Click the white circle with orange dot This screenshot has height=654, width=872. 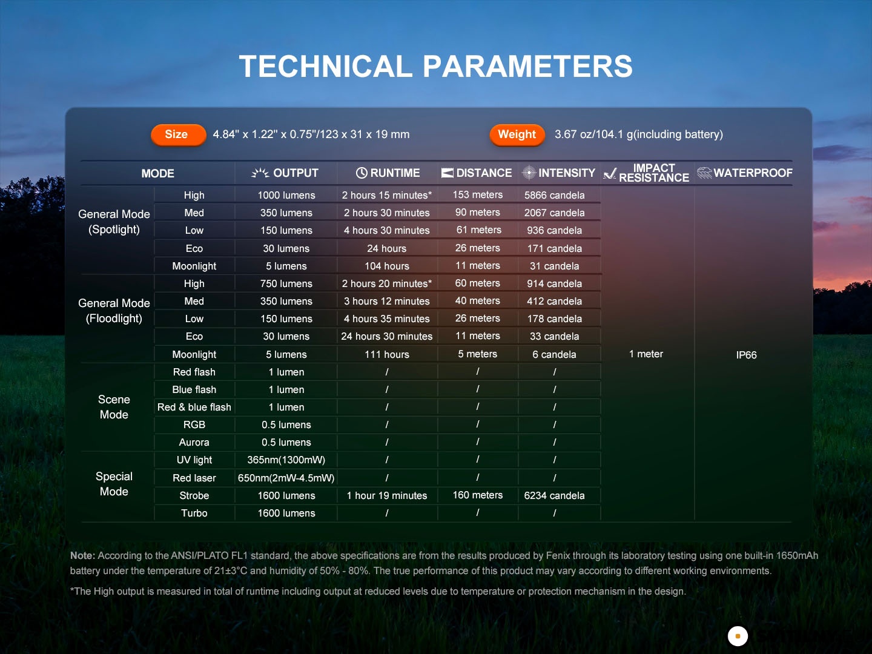[738, 636]
